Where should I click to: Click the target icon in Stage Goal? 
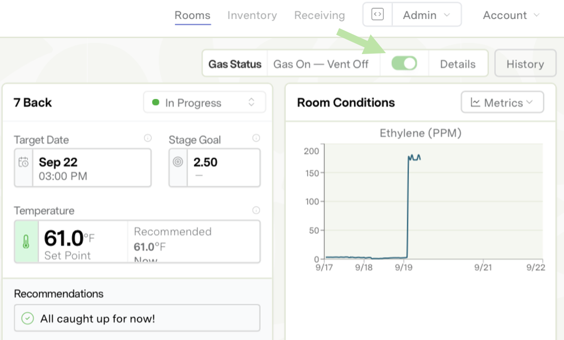click(x=178, y=162)
